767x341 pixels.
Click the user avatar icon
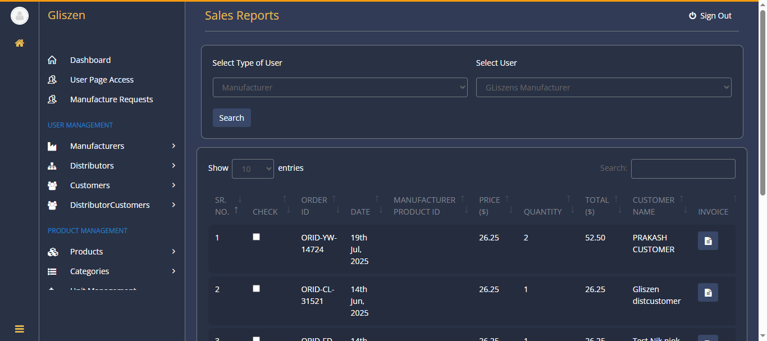[x=20, y=16]
